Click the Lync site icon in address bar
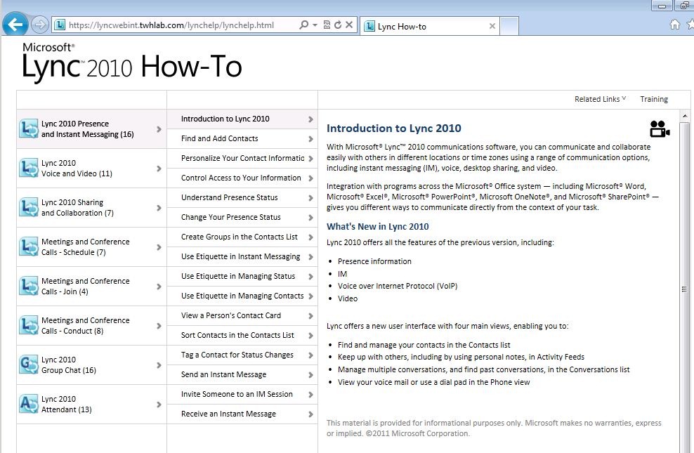Viewport: 694px width, 453px height. 60,25
